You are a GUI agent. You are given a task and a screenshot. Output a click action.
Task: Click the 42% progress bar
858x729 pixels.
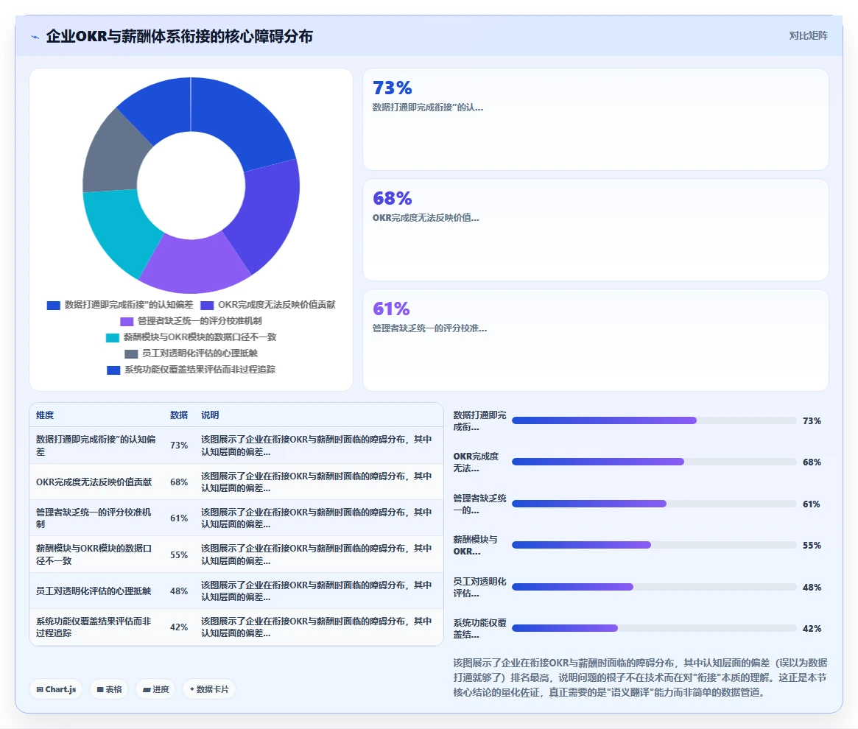pyautogui.click(x=654, y=628)
